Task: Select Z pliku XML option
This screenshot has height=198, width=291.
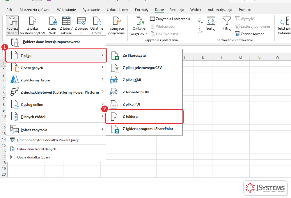Action: click(x=144, y=80)
